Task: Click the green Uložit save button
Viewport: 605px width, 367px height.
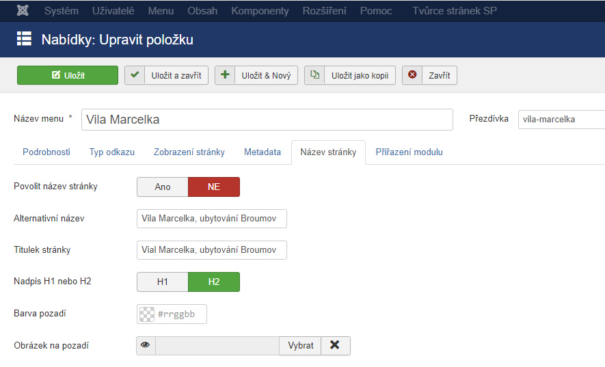Action: [x=68, y=75]
